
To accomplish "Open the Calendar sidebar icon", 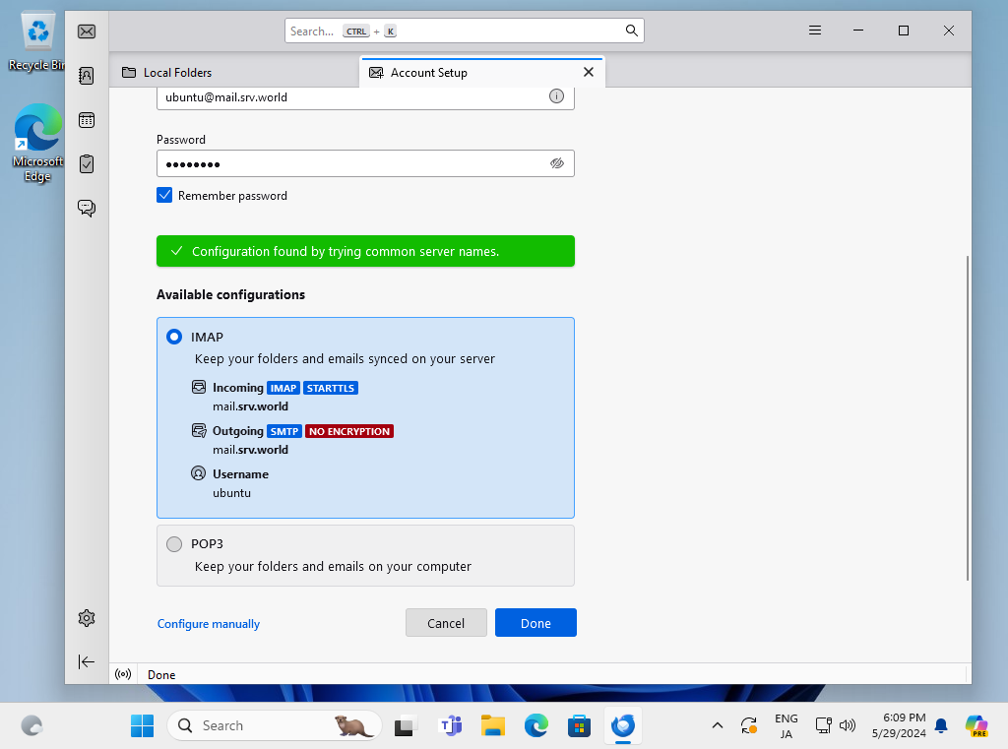I will pos(87,120).
